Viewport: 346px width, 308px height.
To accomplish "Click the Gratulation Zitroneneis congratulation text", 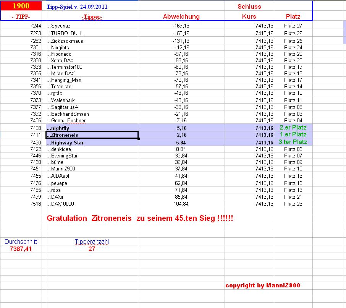I will click(140, 218).
